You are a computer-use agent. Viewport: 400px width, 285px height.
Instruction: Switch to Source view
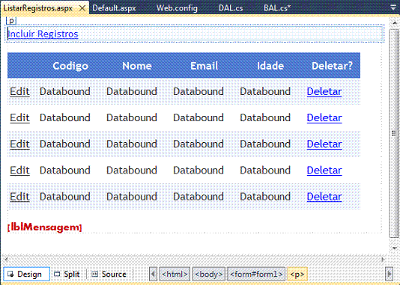point(109,274)
